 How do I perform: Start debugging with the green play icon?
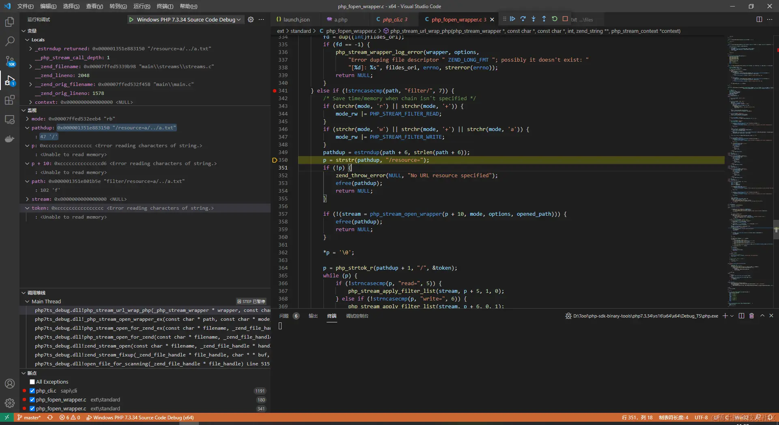131,19
